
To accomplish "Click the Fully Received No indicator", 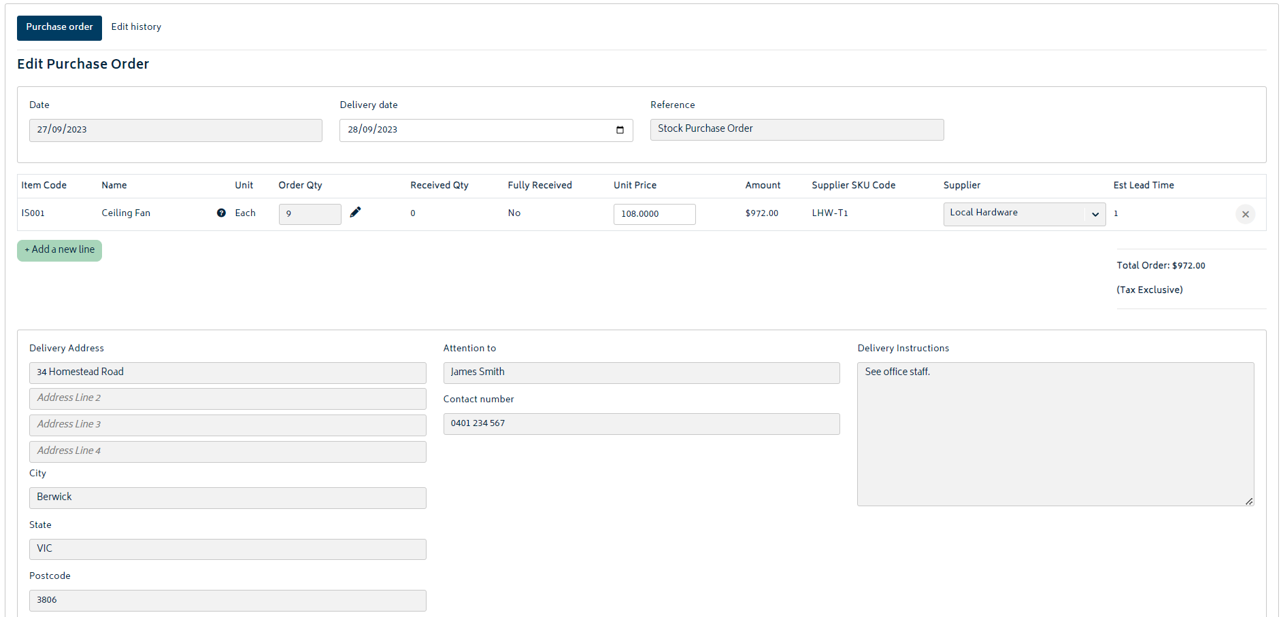I will pos(514,213).
